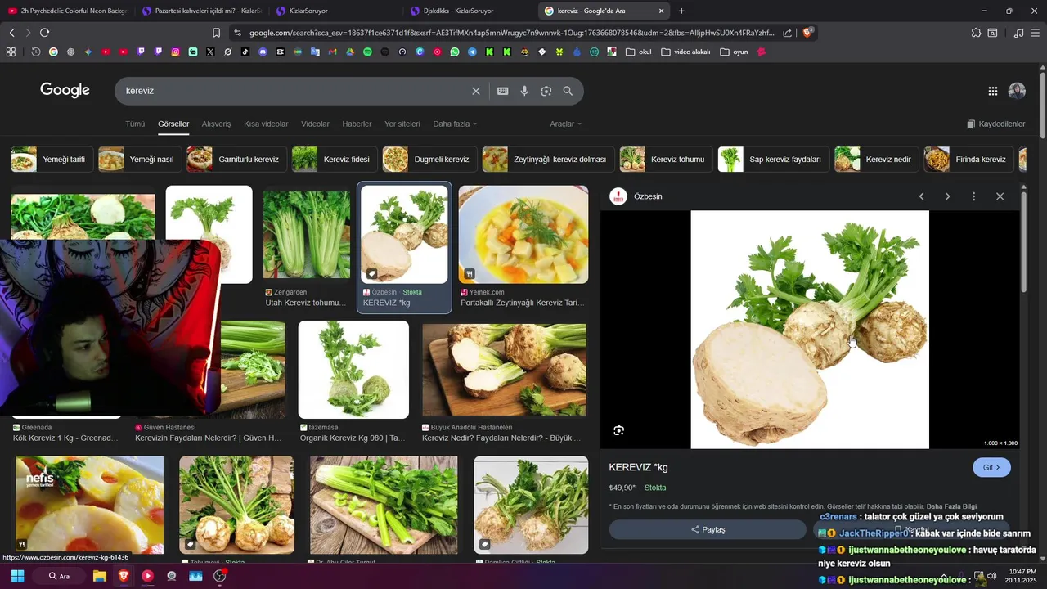Screen dimensions: 1047x589
Task: Open tazemasa 'Organik Kereviz Kg 980' thumbnail
Action: tap(353, 370)
